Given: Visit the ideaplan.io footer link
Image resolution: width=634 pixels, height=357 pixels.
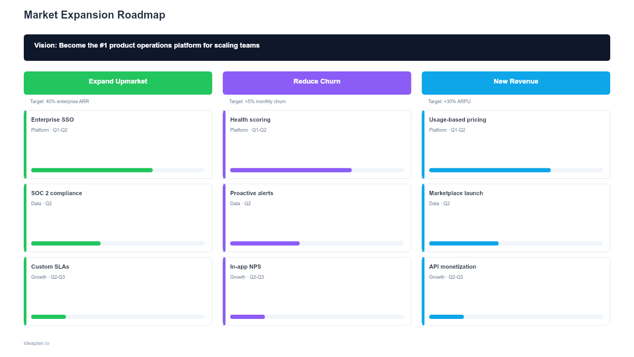Looking at the screenshot, I should [35, 343].
